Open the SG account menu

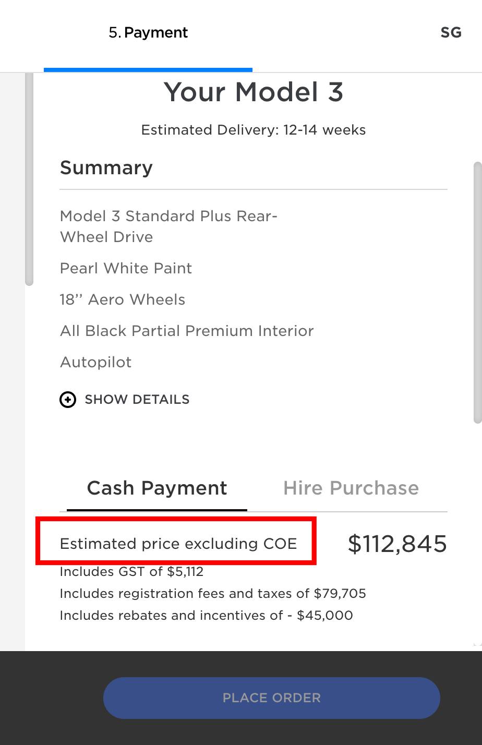pos(450,32)
